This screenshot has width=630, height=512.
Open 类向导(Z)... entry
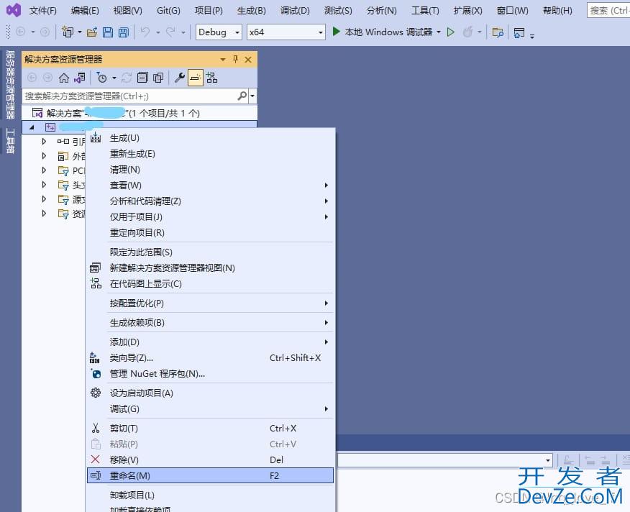(210, 357)
